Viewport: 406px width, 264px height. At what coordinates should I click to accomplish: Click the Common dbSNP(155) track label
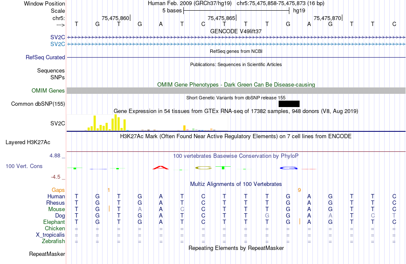[x=38, y=104]
